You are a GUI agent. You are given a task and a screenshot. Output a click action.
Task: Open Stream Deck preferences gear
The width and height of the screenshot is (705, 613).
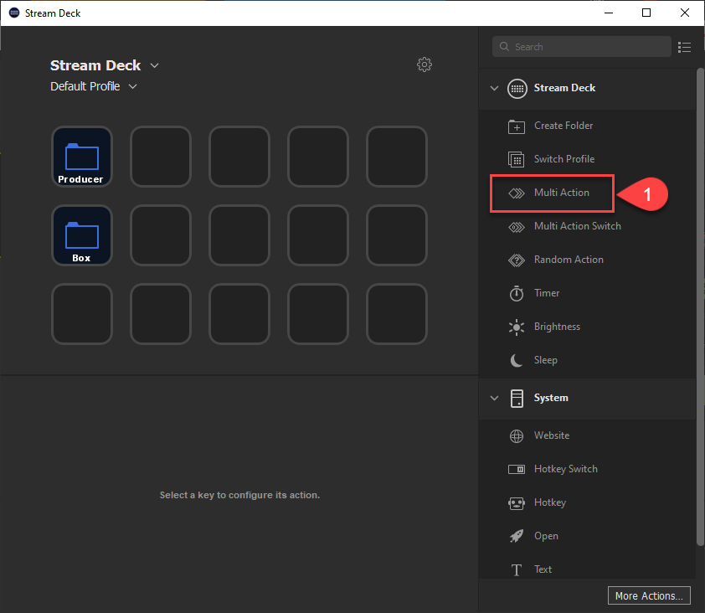point(424,64)
